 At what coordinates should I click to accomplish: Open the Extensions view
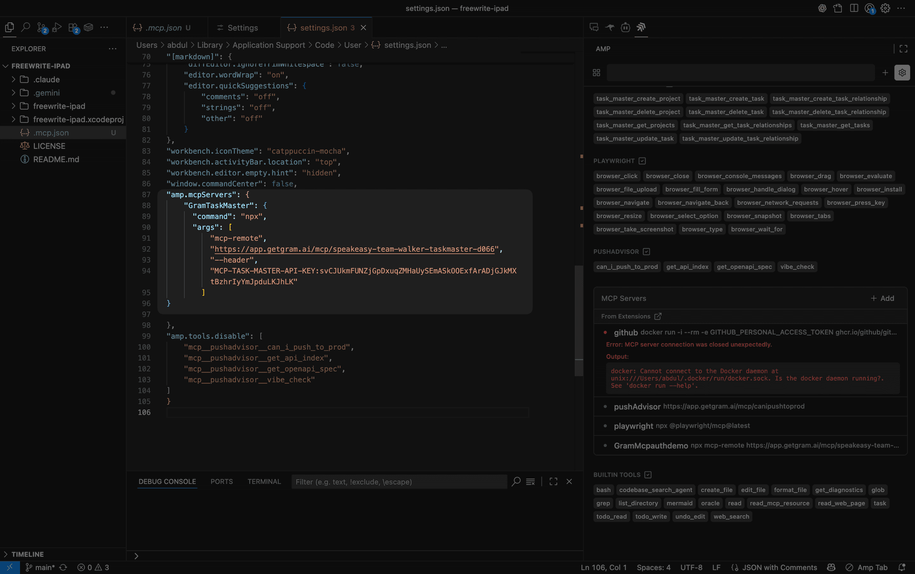(72, 27)
